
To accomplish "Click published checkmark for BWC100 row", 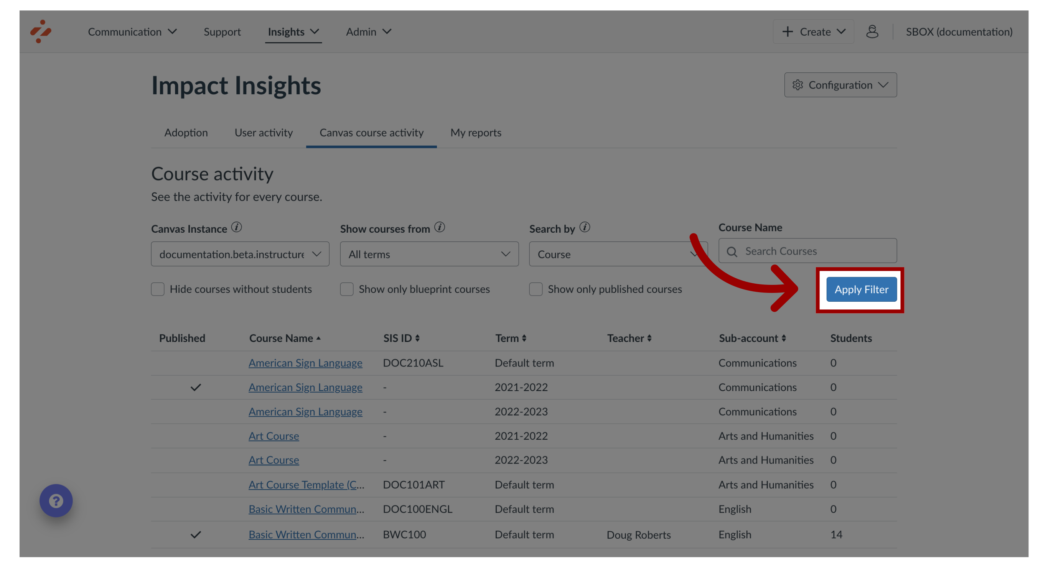I will (x=196, y=535).
